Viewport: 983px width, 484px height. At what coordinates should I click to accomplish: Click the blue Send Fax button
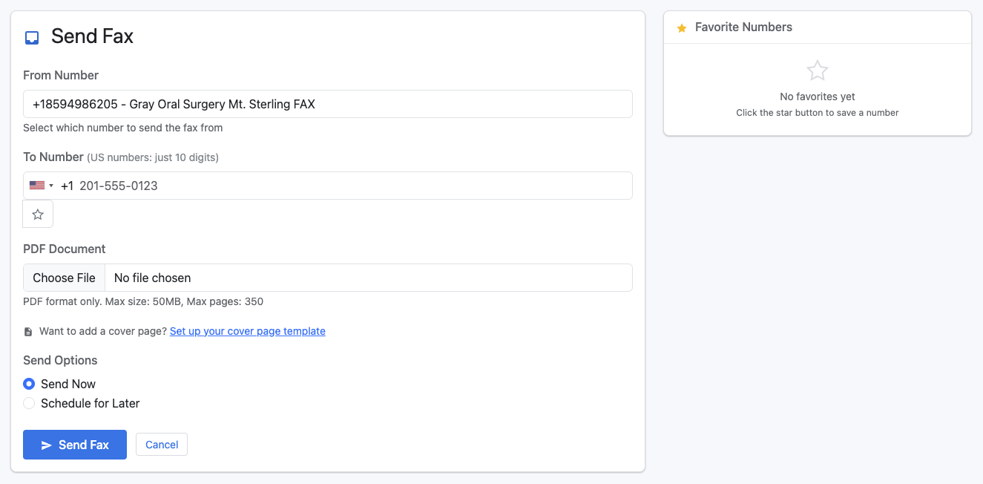click(x=75, y=445)
